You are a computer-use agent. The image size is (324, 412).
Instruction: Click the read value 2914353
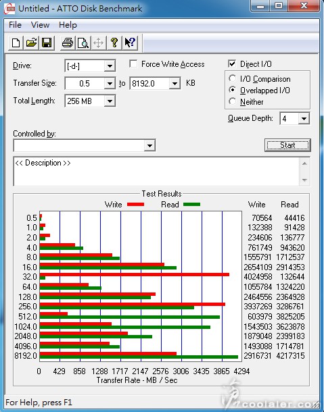click(x=290, y=267)
